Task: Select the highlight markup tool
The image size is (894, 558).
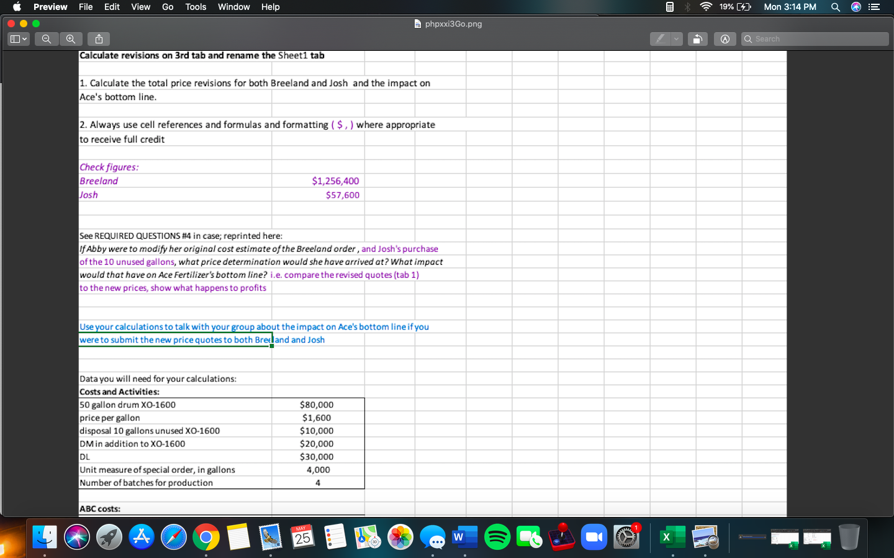Action: (660, 38)
